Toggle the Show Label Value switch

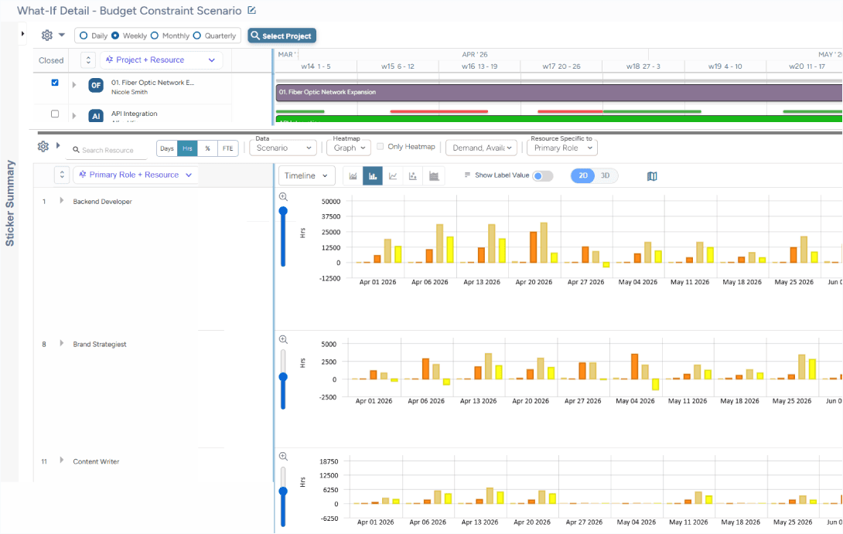coord(542,175)
